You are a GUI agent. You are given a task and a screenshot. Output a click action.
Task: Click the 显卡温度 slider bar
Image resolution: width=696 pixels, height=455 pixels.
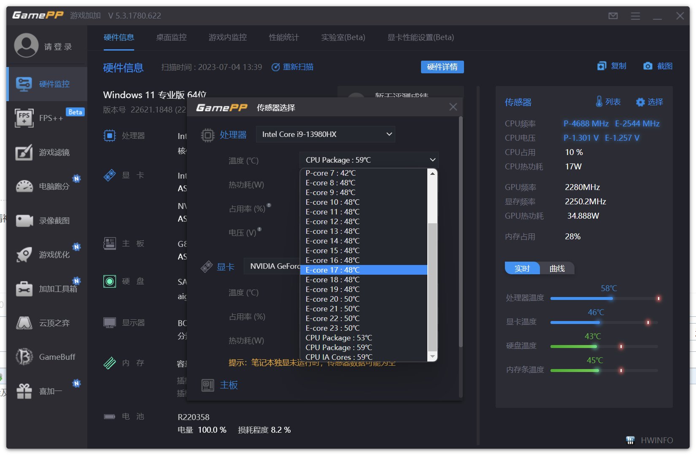coord(604,322)
